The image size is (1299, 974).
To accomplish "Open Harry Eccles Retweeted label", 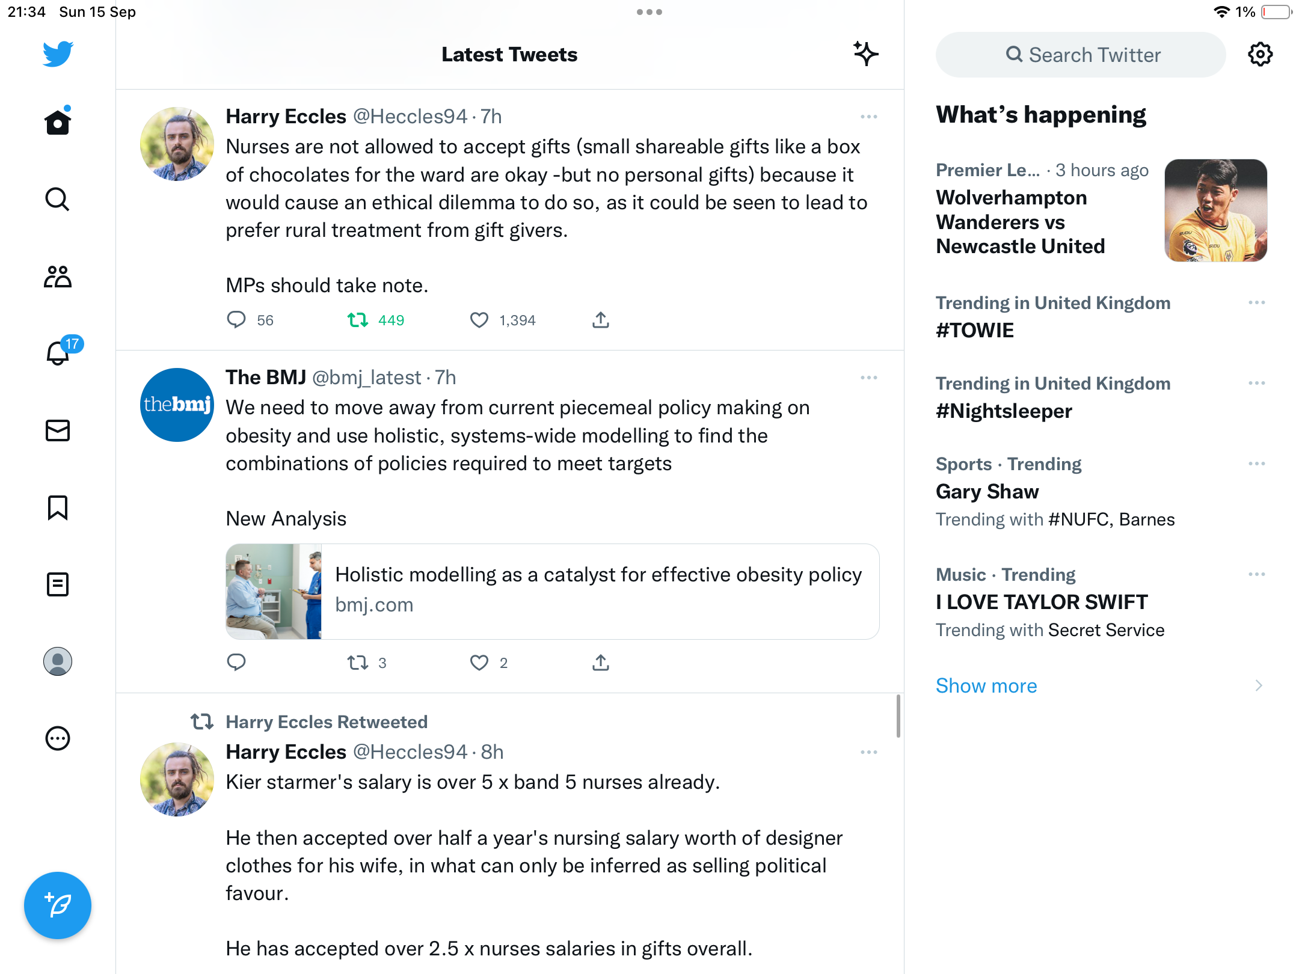I will pyautogui.click(x=327, y=722).
